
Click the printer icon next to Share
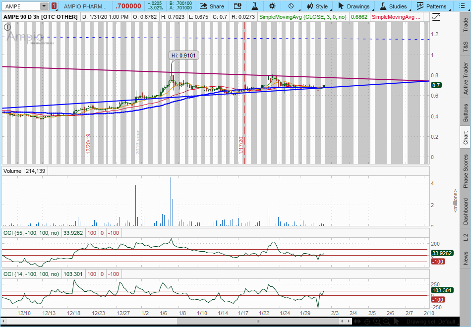point(237,6)
